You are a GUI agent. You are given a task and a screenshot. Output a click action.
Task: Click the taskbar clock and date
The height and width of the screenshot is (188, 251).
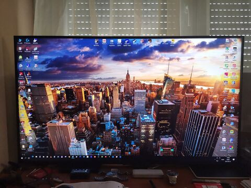coord(228,159)
